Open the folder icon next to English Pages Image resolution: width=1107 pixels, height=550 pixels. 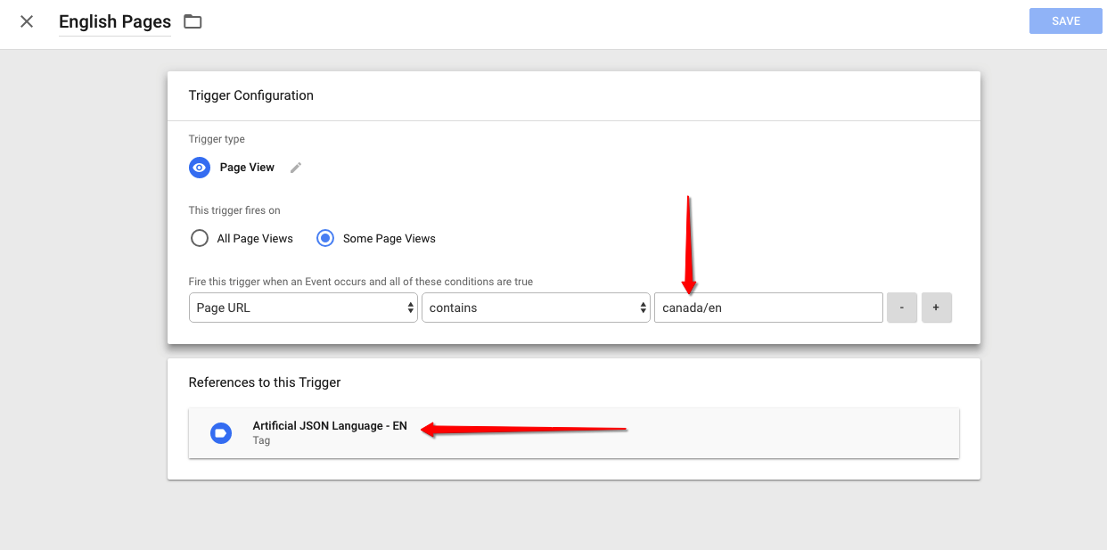[x=193, y=21]
